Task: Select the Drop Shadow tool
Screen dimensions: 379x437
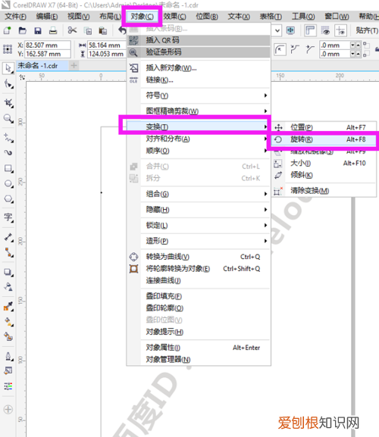Action: 8,272
